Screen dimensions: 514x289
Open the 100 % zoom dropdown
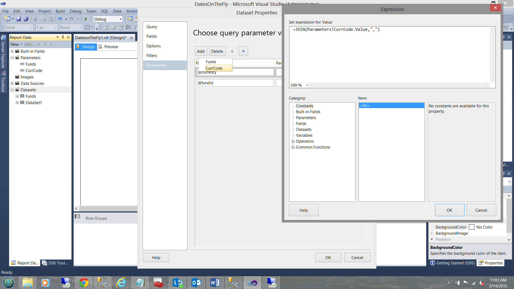coord(307,85)
